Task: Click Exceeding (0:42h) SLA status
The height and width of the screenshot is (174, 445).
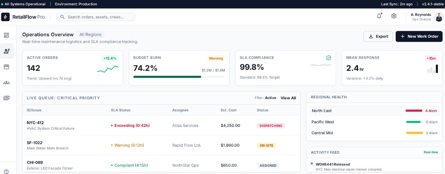Action: pyautogui.click(x=130, y=125)
